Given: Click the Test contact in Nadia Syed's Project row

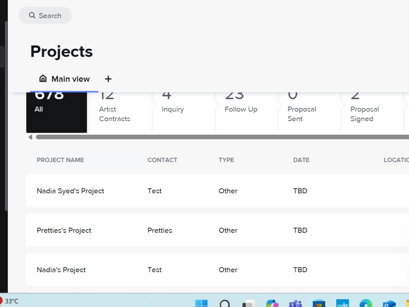Looking at the screenshot, I should point(155,191).
